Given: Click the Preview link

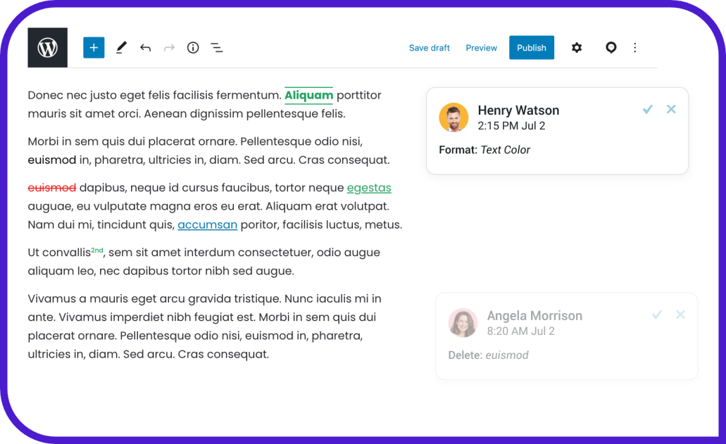Looking at the screenshot, I should [481, 48].
